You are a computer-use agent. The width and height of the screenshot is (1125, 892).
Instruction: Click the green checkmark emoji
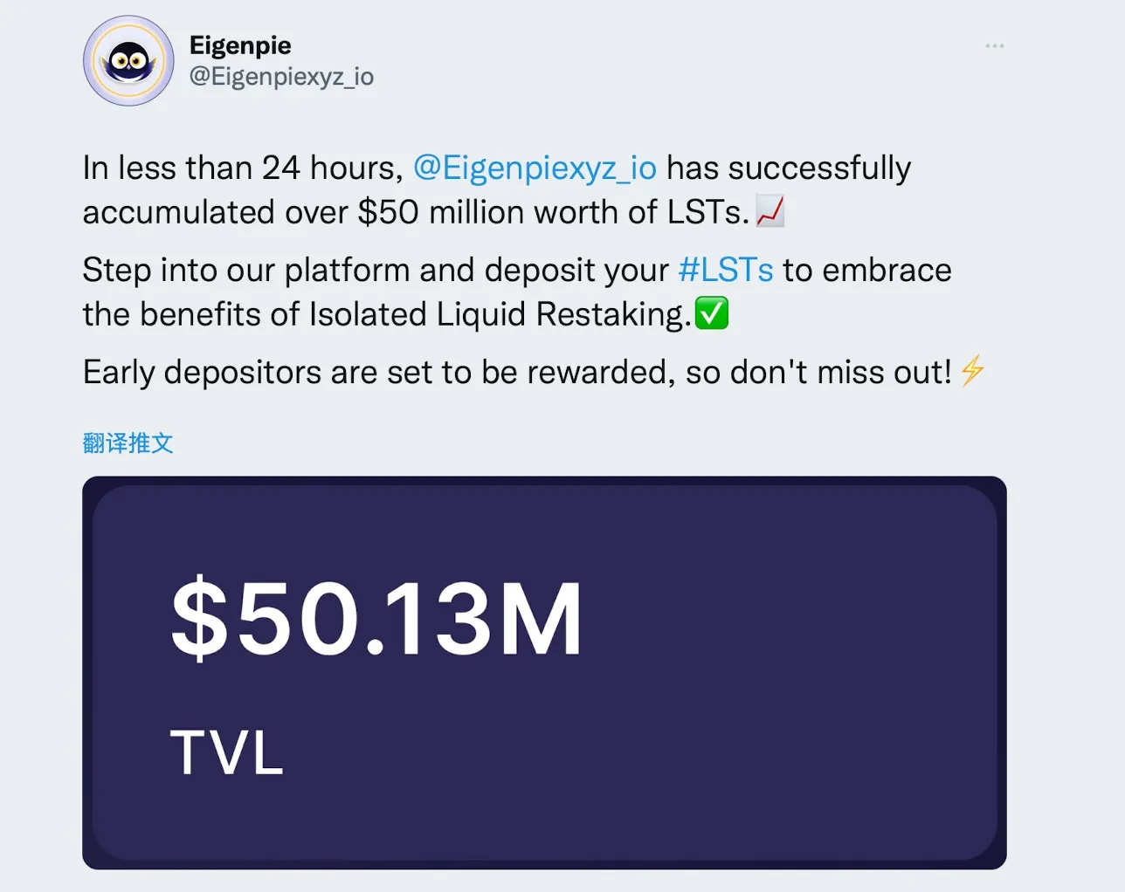712,314
